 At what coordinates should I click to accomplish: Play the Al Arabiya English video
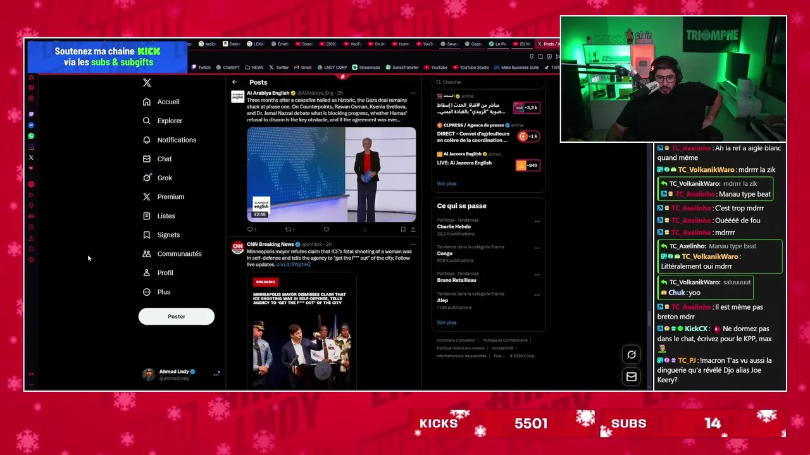(x=332, y=174)
